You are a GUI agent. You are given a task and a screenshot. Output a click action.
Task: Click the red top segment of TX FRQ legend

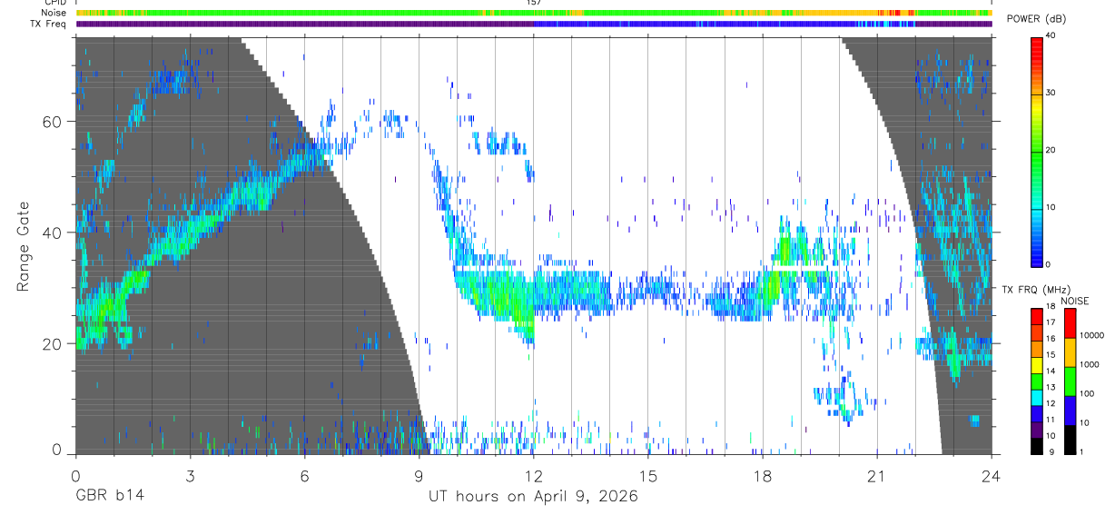(x=1036, y=316)
